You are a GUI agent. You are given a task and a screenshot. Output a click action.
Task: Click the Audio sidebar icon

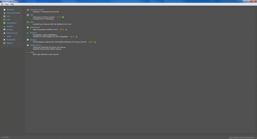[4, 36]
